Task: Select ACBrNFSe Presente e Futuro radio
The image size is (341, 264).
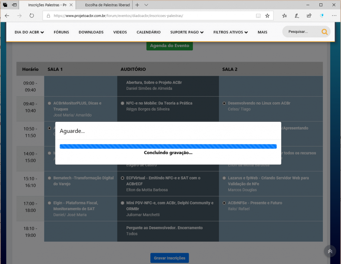Action: pos(224,203)
